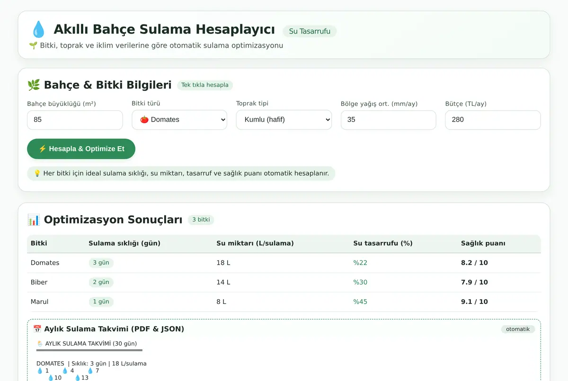Click the water drop for day 4
This screenshot has width=568, height=381.
tap(65, 371)
